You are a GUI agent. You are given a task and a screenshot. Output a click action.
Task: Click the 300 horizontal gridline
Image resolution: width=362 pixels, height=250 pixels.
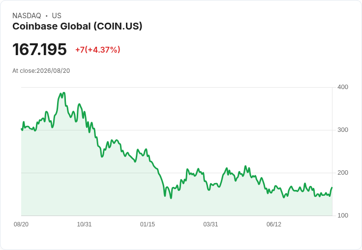(177, 130)
